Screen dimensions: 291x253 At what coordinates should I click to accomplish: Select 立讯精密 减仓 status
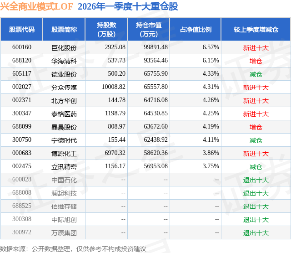click(256, 167)
